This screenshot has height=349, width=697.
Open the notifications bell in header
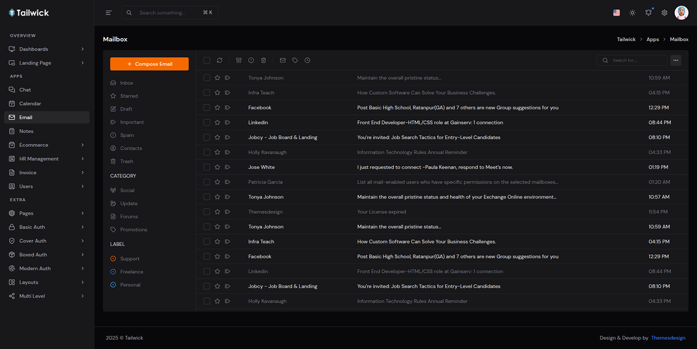pos(648,13)
